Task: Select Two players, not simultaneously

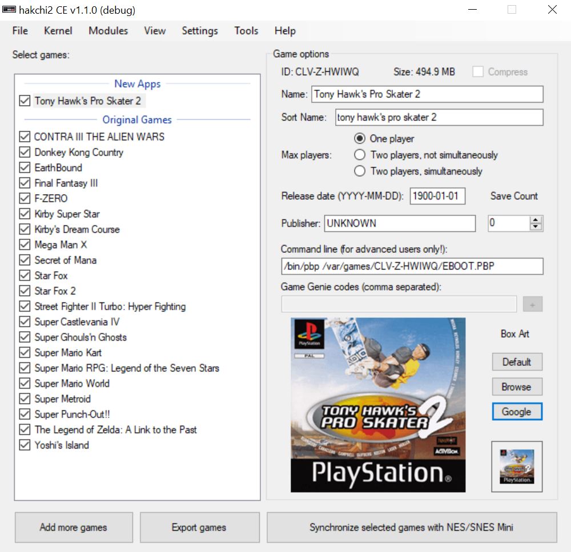Action: click(359, 155)
